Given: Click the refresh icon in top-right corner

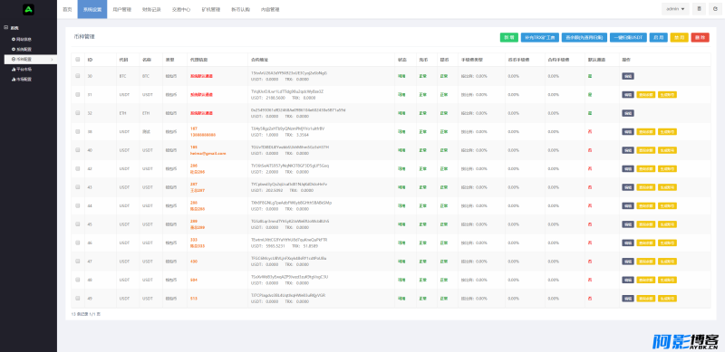Looking at the screenshot, I should (x=715, y=9).
